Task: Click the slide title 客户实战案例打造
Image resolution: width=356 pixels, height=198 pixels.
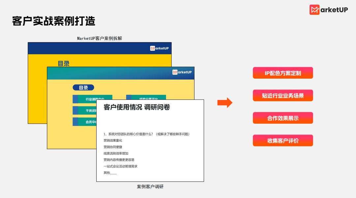Action: [53, 21]
